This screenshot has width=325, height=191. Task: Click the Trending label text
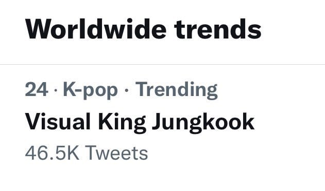(x=176, y=89)
